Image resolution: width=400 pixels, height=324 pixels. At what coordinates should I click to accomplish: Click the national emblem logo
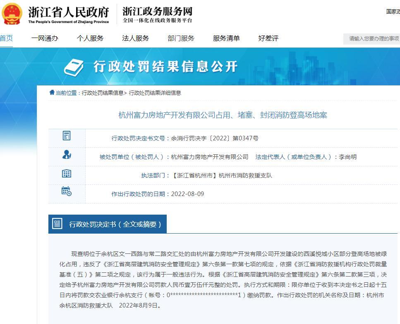(12, 14)
